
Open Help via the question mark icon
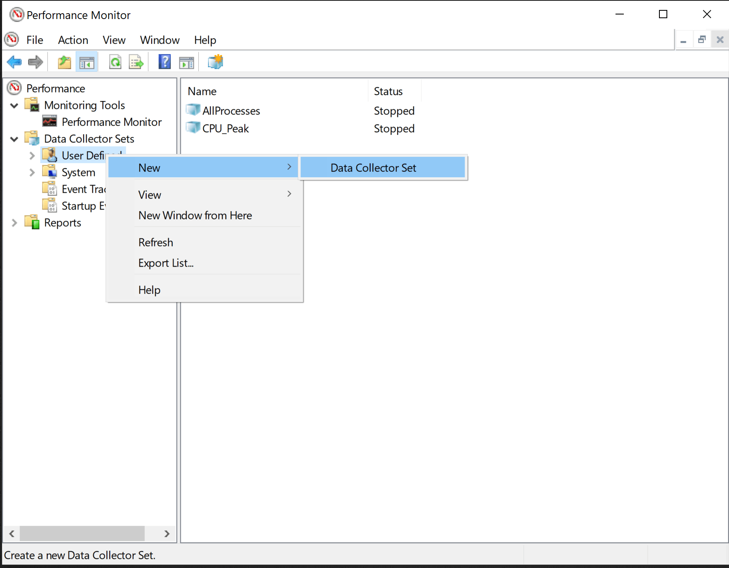[x=164, y=63]
